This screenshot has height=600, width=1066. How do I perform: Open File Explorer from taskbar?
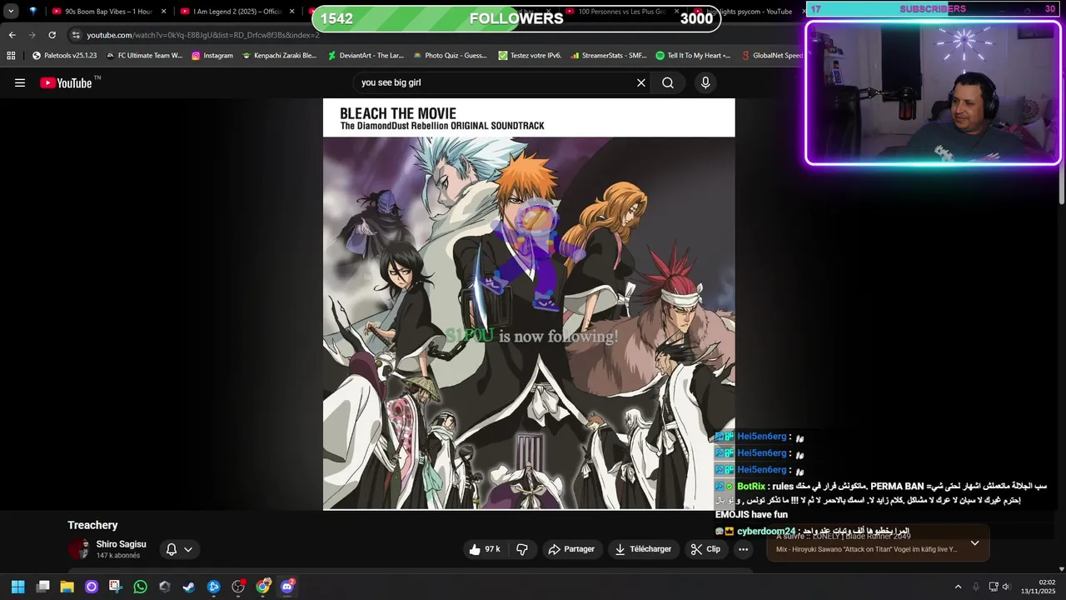pos(67,587)
